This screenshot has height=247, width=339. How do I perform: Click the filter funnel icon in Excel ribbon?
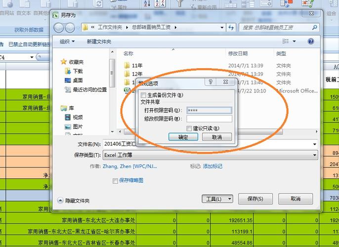[180, 3]
